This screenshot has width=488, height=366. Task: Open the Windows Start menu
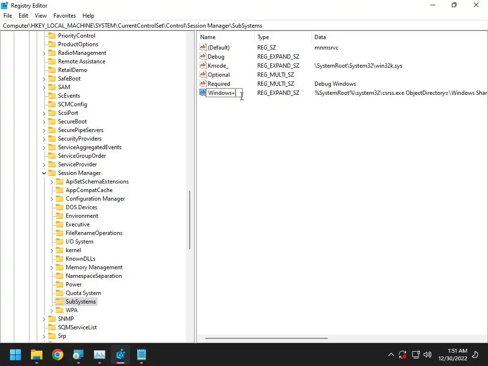click(15, 354)
